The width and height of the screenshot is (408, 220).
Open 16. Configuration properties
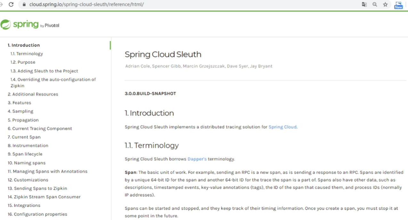(x=37, y=214)
